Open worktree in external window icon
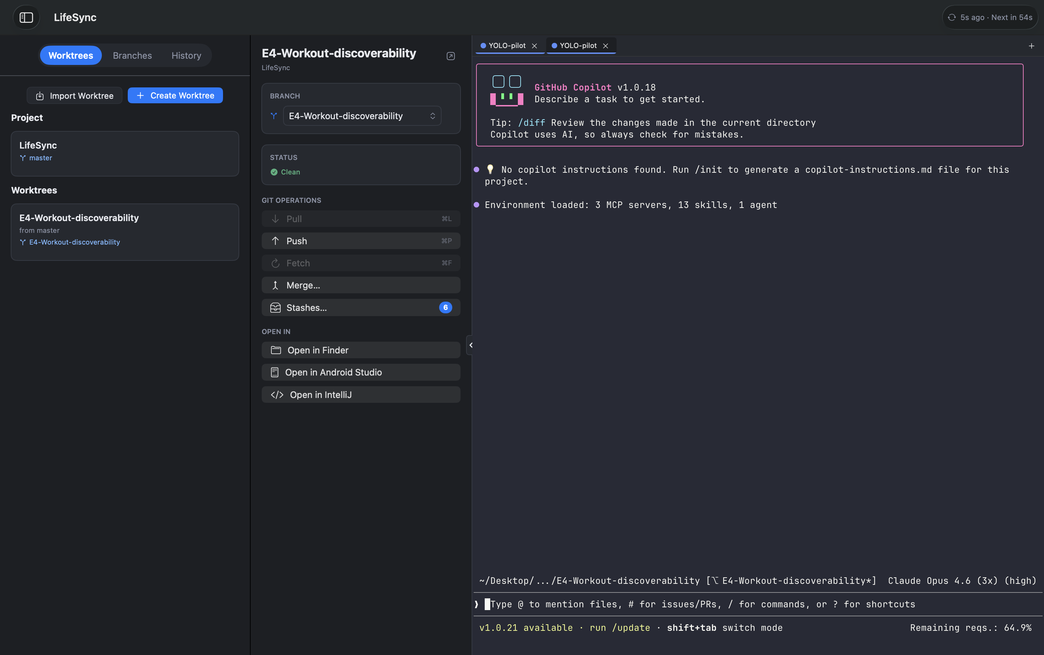This screenshot has height=655, width=1044. tap(451, 56)
